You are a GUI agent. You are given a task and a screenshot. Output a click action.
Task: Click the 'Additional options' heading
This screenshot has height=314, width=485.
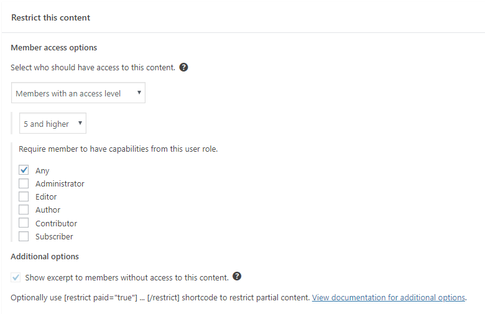click(45, 256)
